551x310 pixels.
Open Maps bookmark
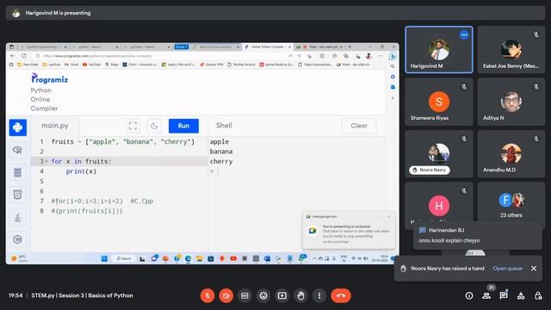coord(112,65)
